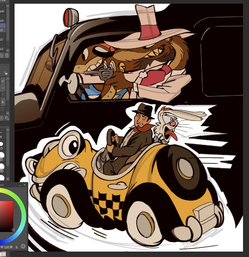Open the chevron dropdown in tool property
Image resolution: width=249 pixels, height=257 pixels.
tap(3, 88)
